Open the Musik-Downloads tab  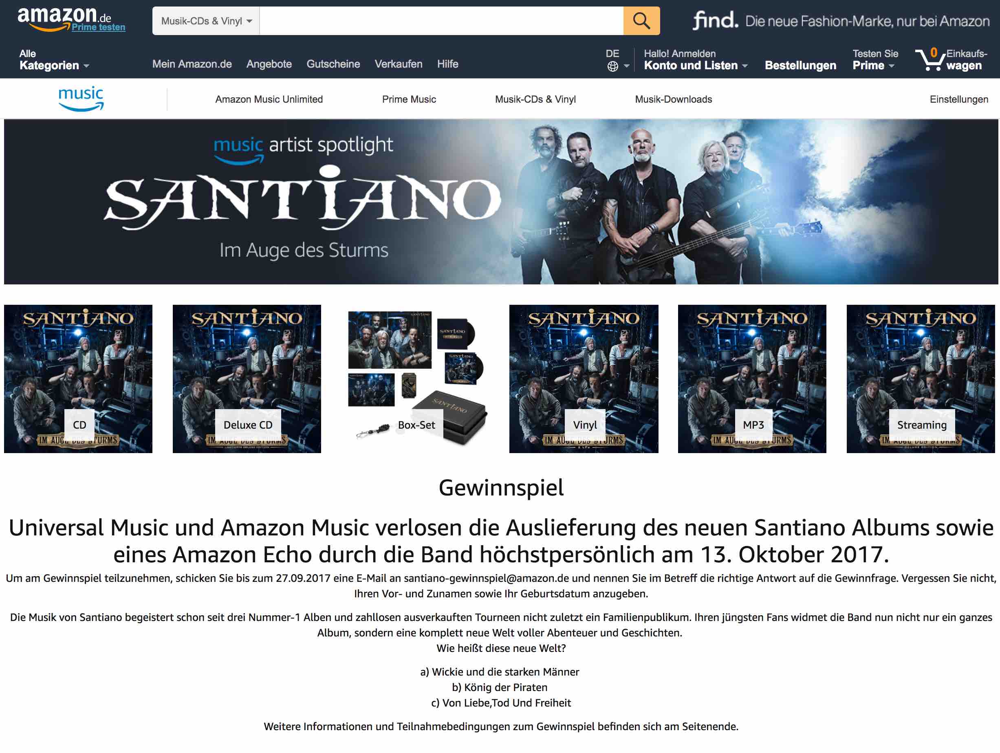pyautogui.click(x=673, y=99)
